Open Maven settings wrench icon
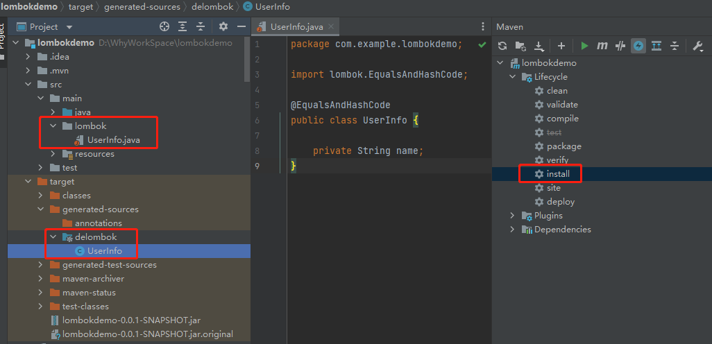Image resolution: width=712 pixels, height=344 pixels. pos(697,45)
